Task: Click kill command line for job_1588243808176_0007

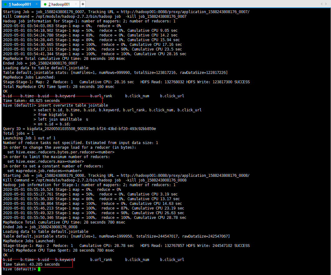Action: pos(95,17)
